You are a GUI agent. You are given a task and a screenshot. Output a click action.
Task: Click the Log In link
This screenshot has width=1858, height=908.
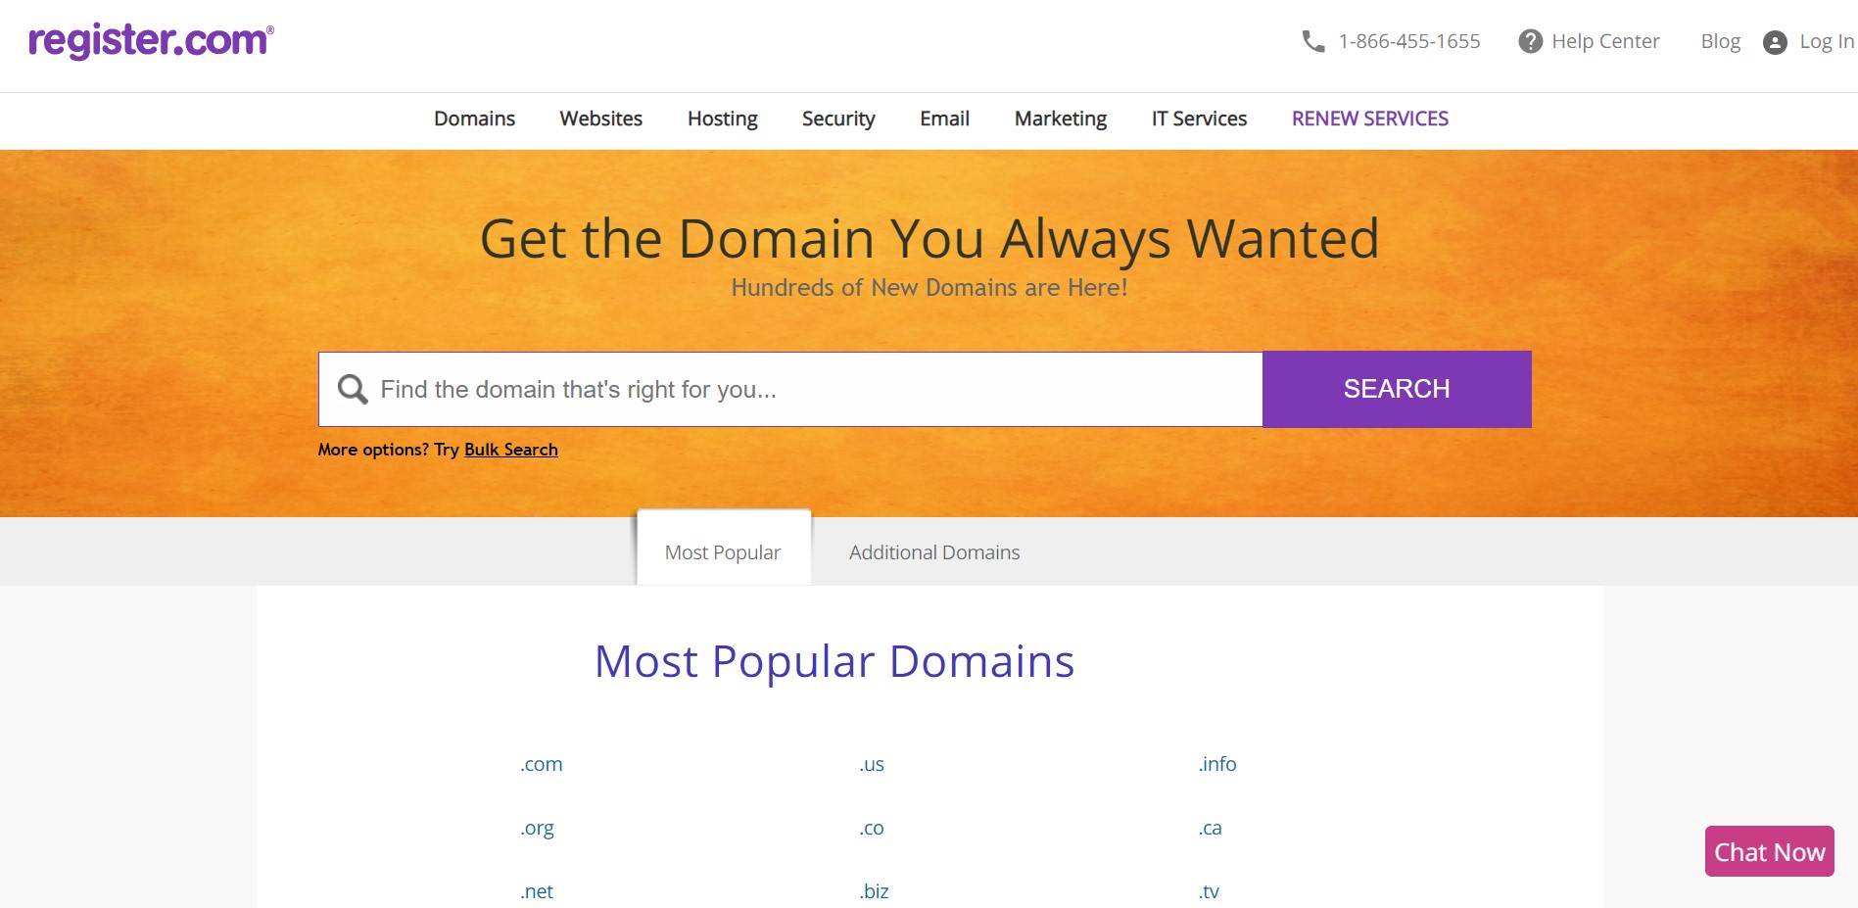click(1827, 41)
